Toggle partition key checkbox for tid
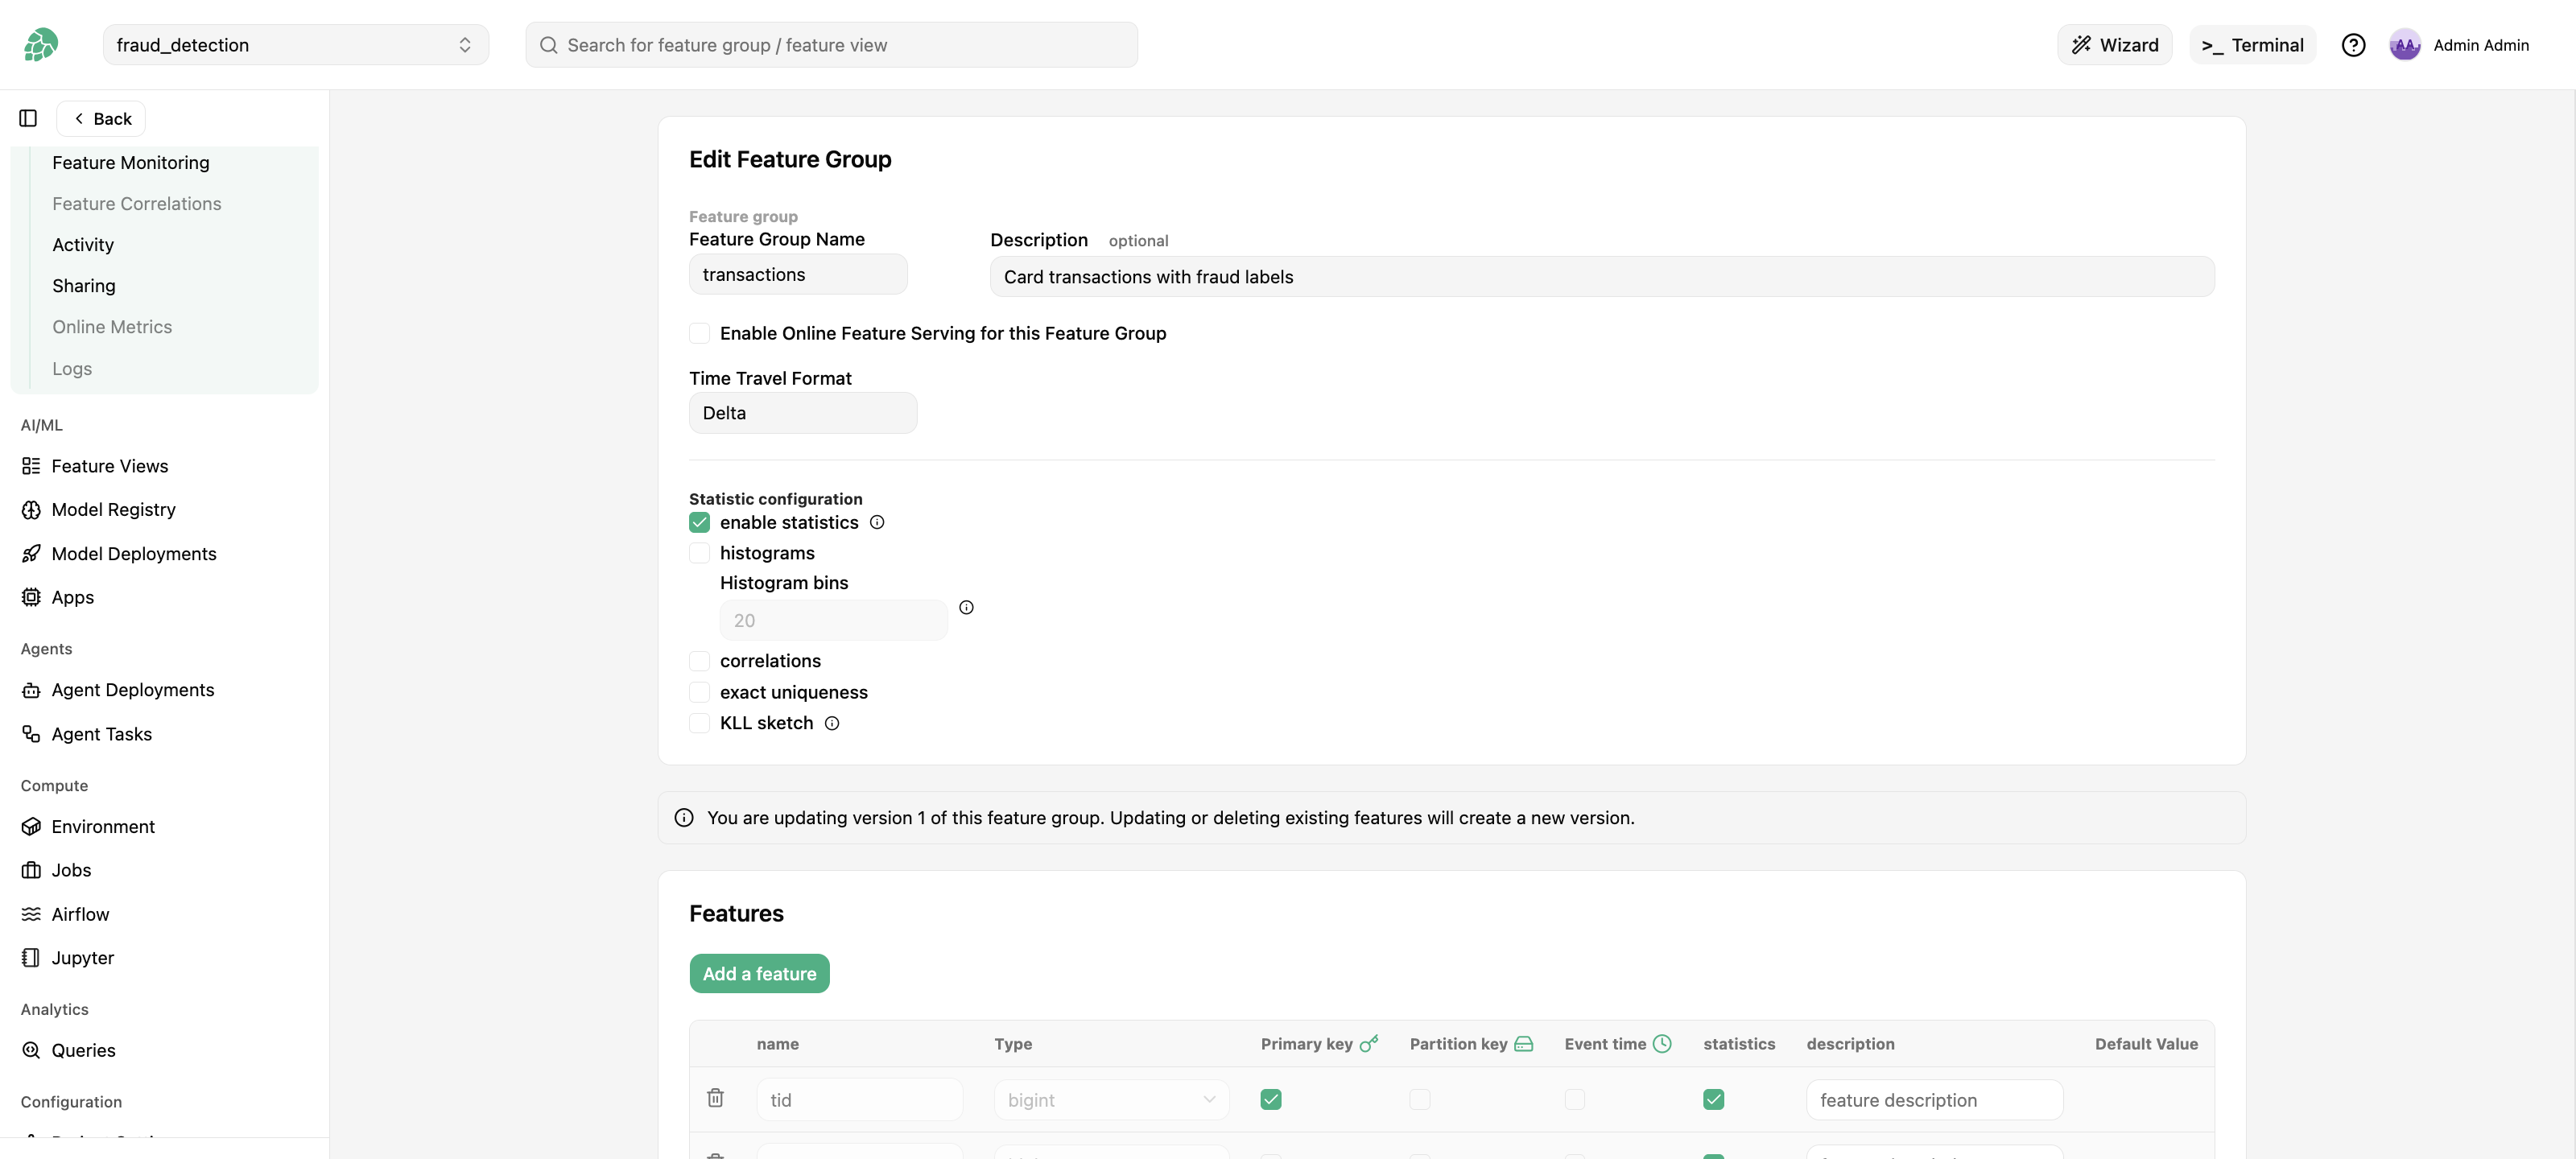 1420,1100
